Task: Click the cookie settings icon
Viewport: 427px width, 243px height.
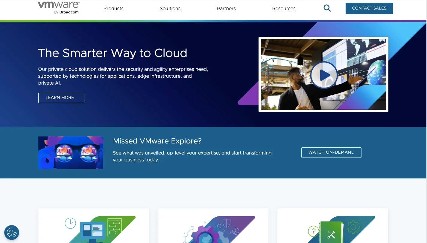Action: pyautogui.click(x=12, y=232)
